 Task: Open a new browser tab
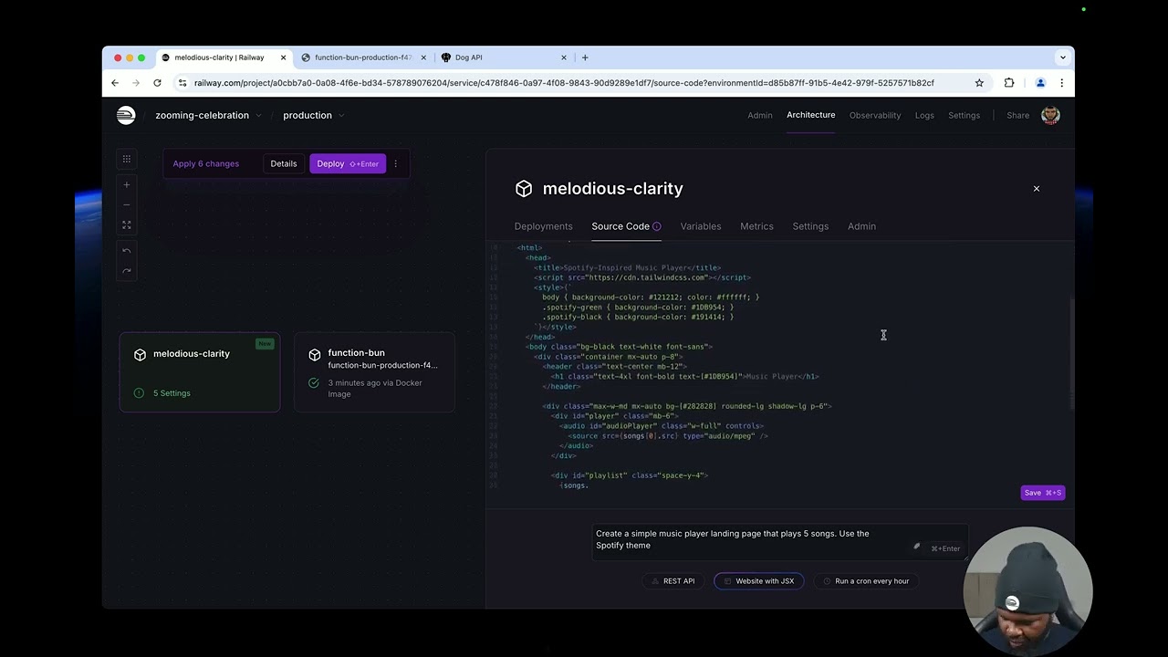[x=585, y=57]
